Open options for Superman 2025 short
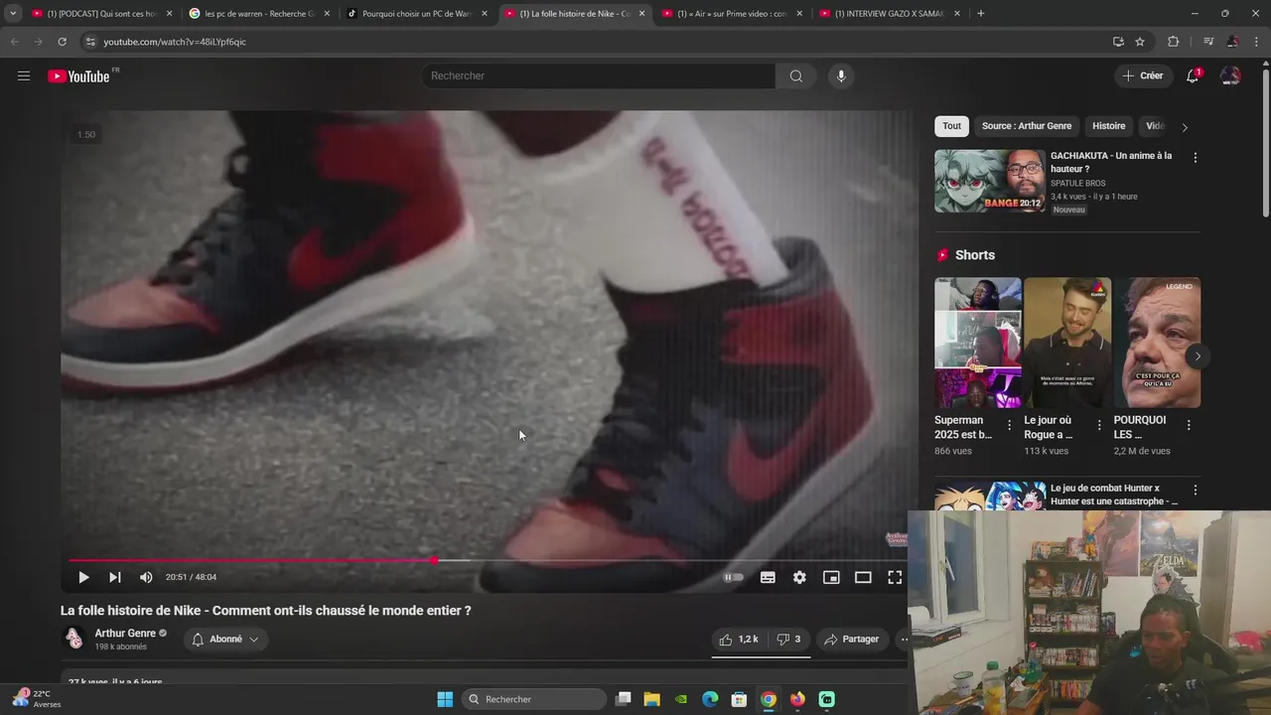Screen dimensions: 1271x715 coord(1010,425)
